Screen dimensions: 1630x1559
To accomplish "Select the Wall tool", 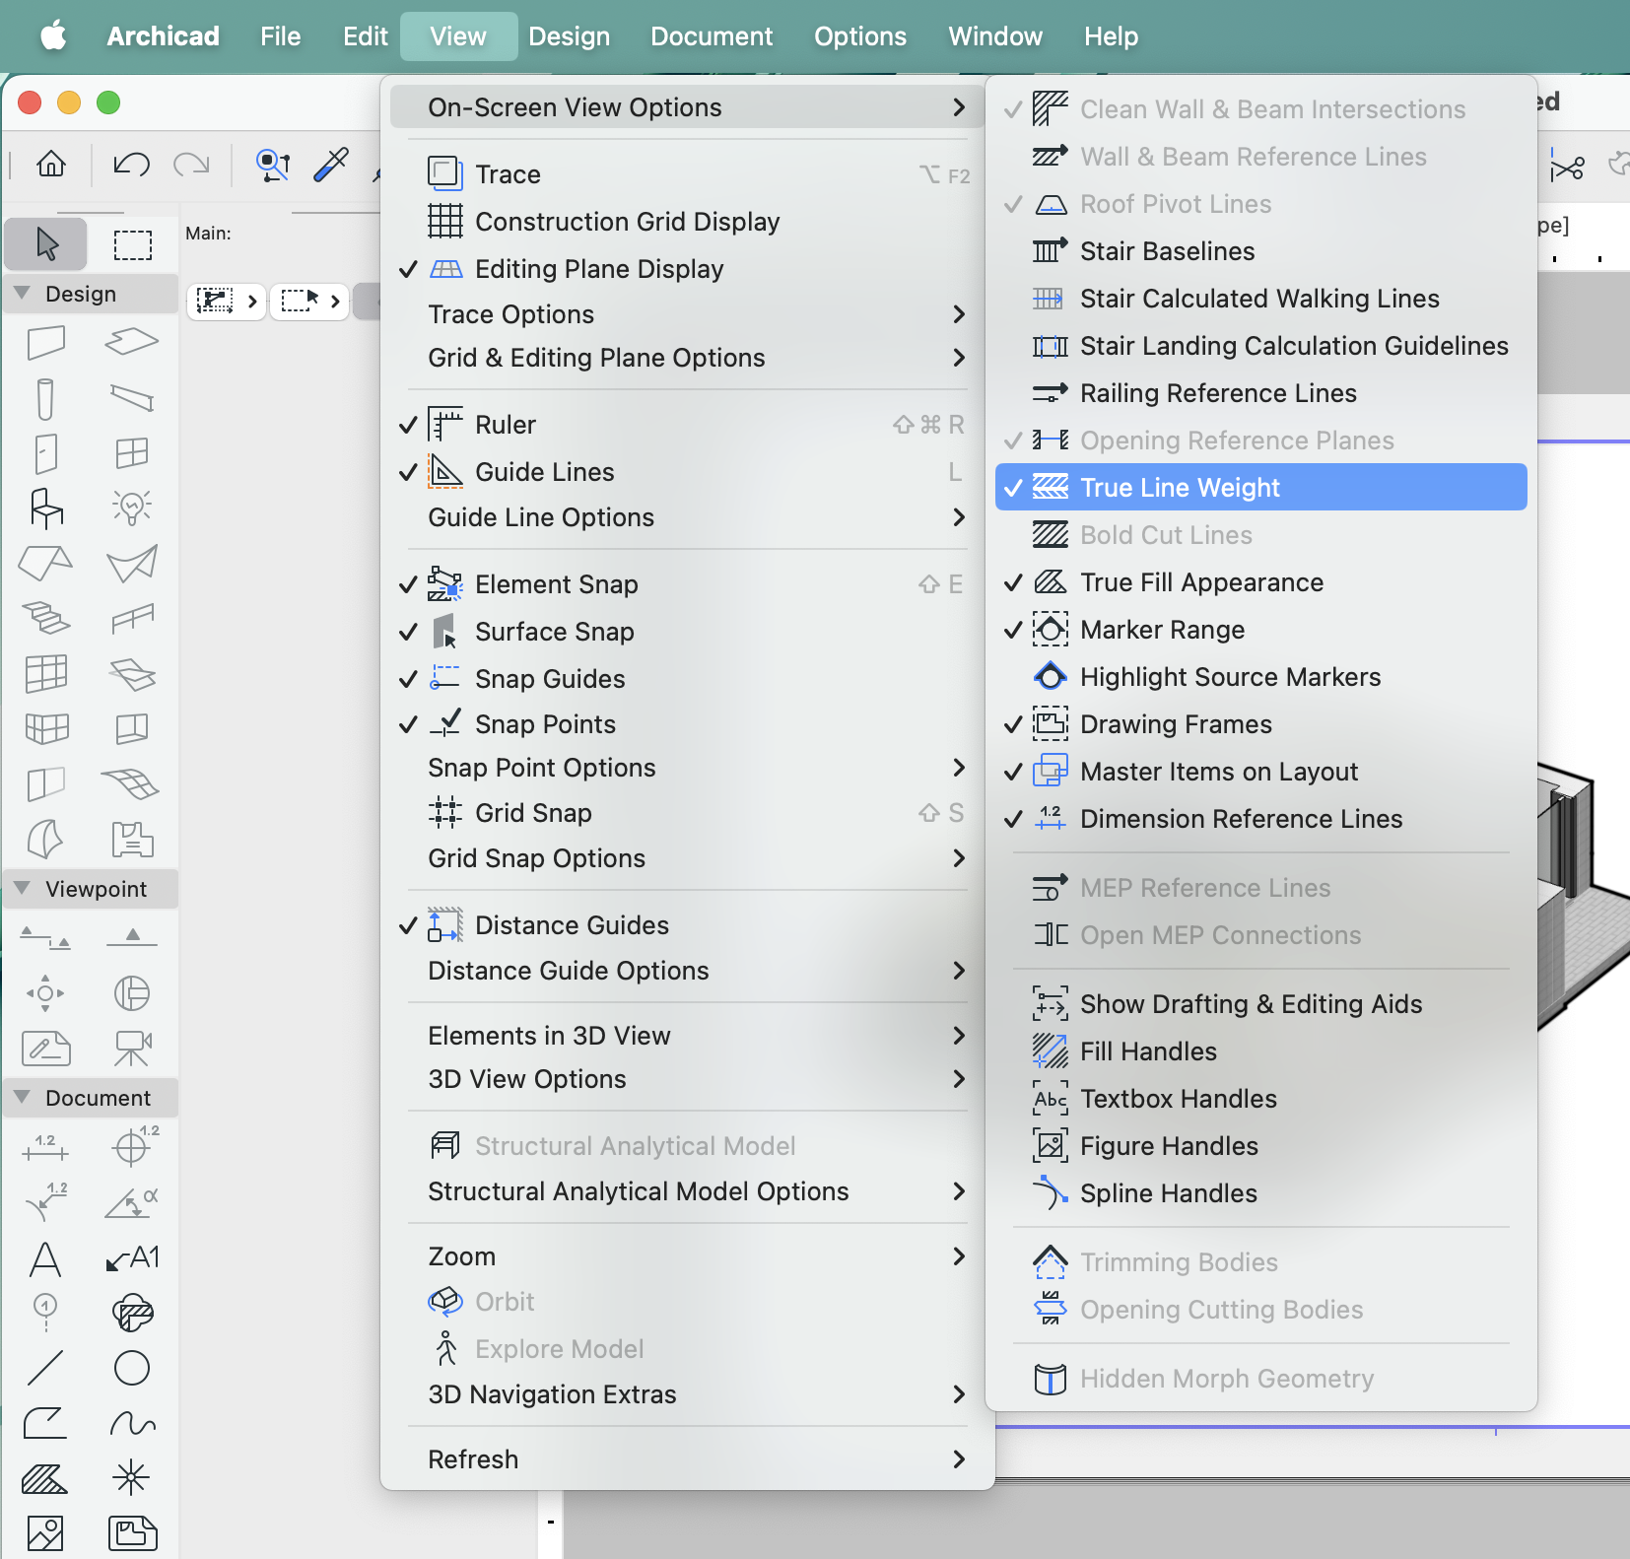I will click(x=46, y=342).
